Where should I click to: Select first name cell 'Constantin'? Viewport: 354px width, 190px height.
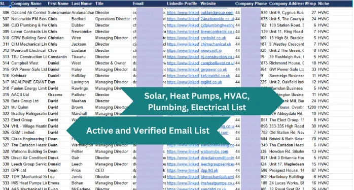pos(57,57)
